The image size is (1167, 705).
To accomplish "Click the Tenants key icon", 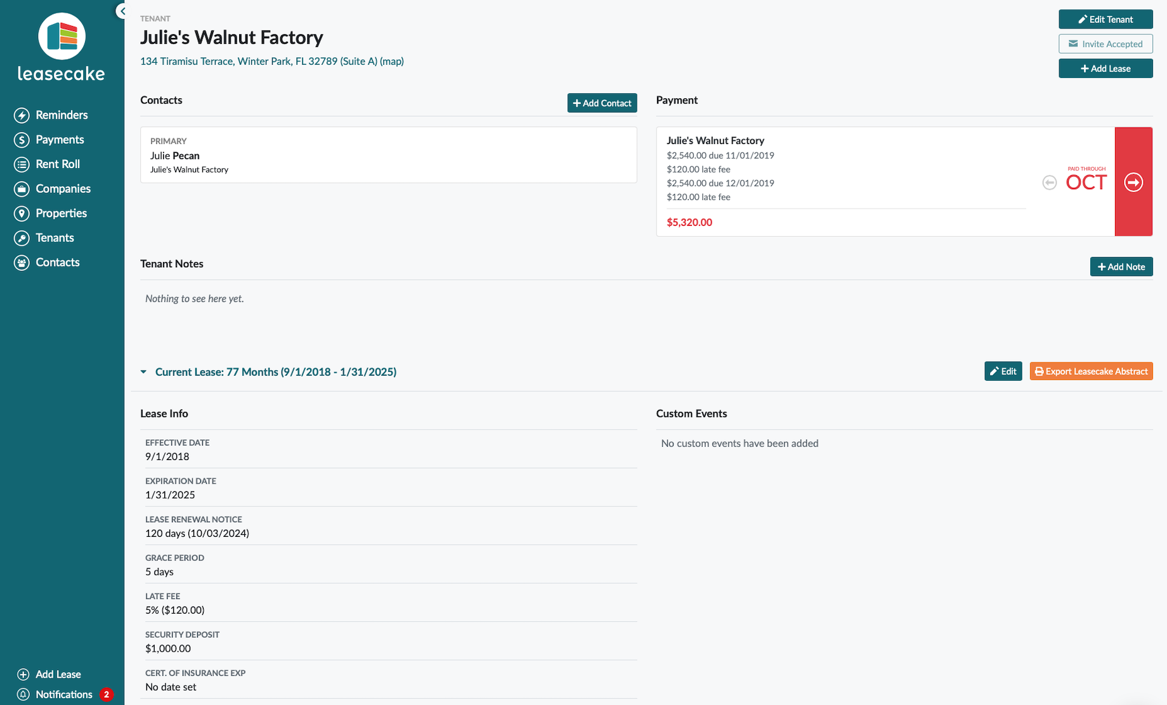I will click(22, 238).
